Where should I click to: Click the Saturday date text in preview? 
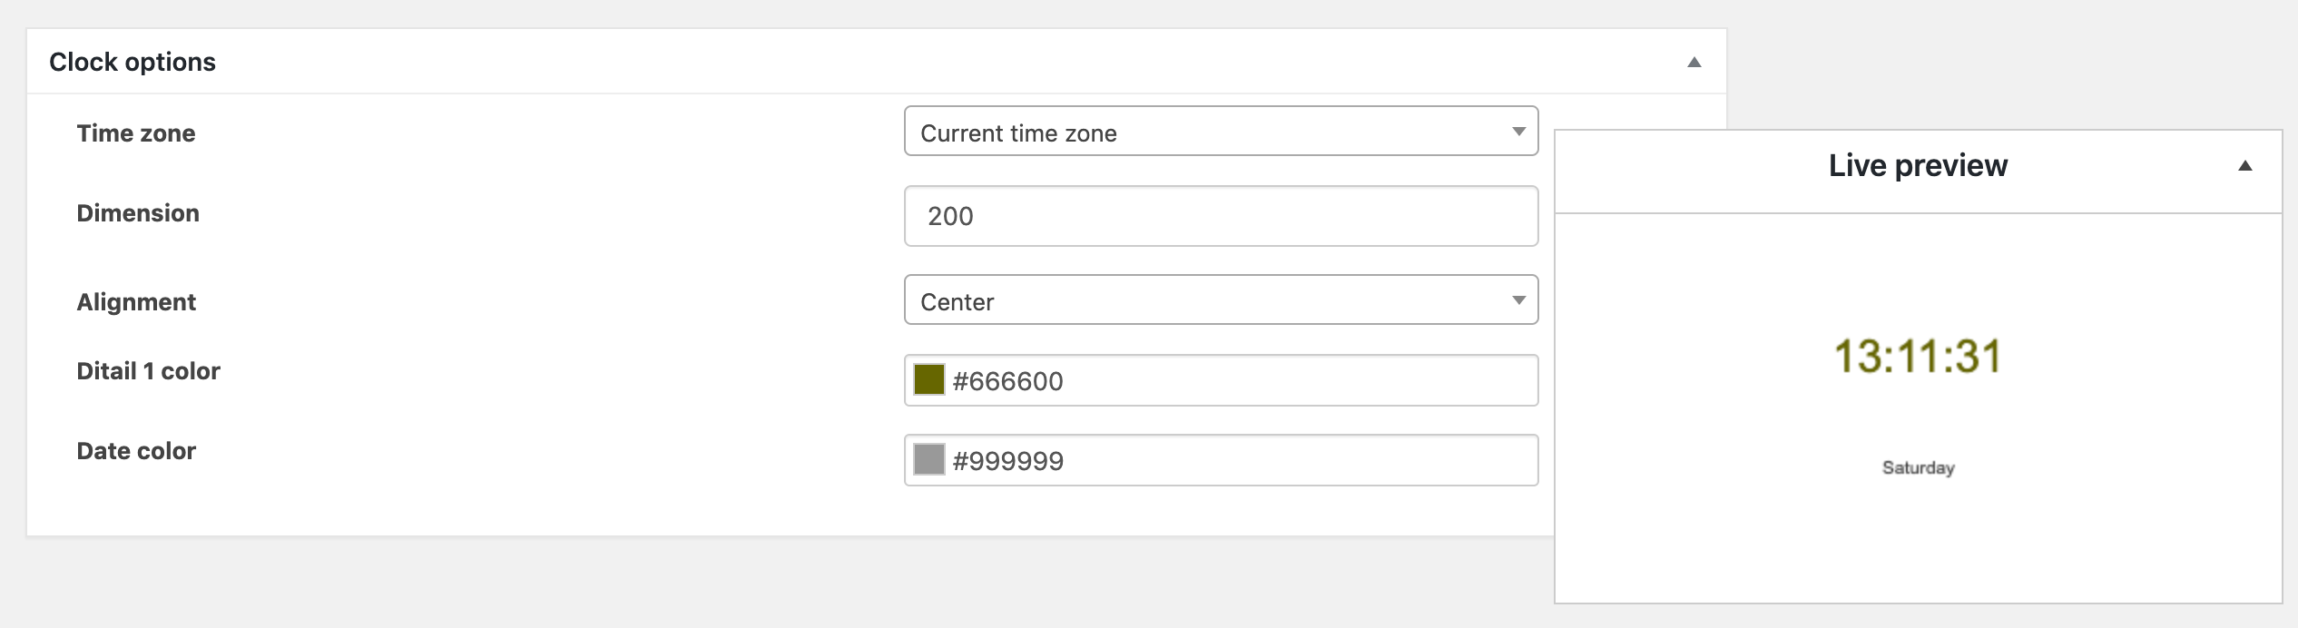coord(1918,467)
